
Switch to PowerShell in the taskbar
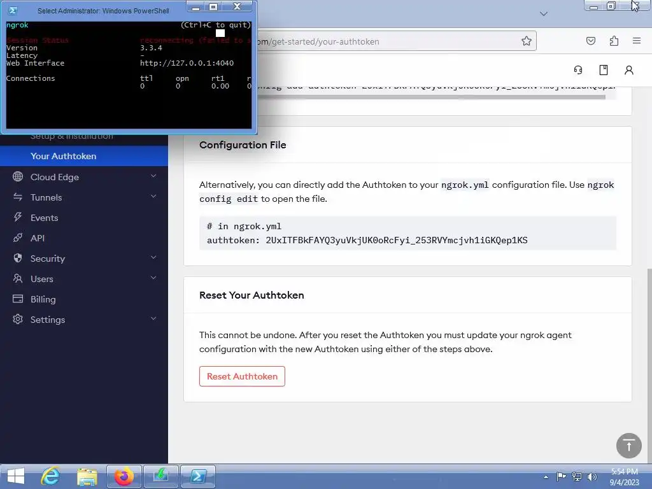tap(197, 476)
